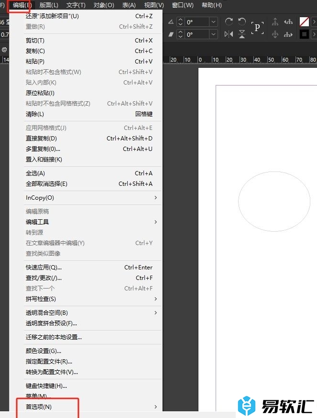Viewport: 317px width, 418px height.
Task: Click the black stroke color swatch
Action: point(304,34)
